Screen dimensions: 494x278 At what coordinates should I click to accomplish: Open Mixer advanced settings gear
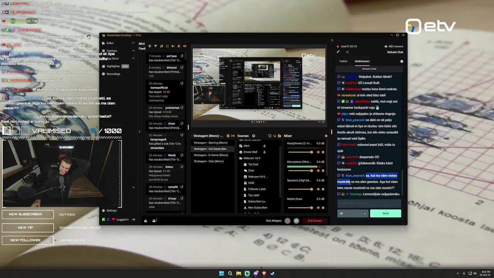[326, 136]
